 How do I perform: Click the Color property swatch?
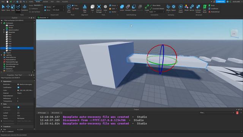(x=18, y=90)
